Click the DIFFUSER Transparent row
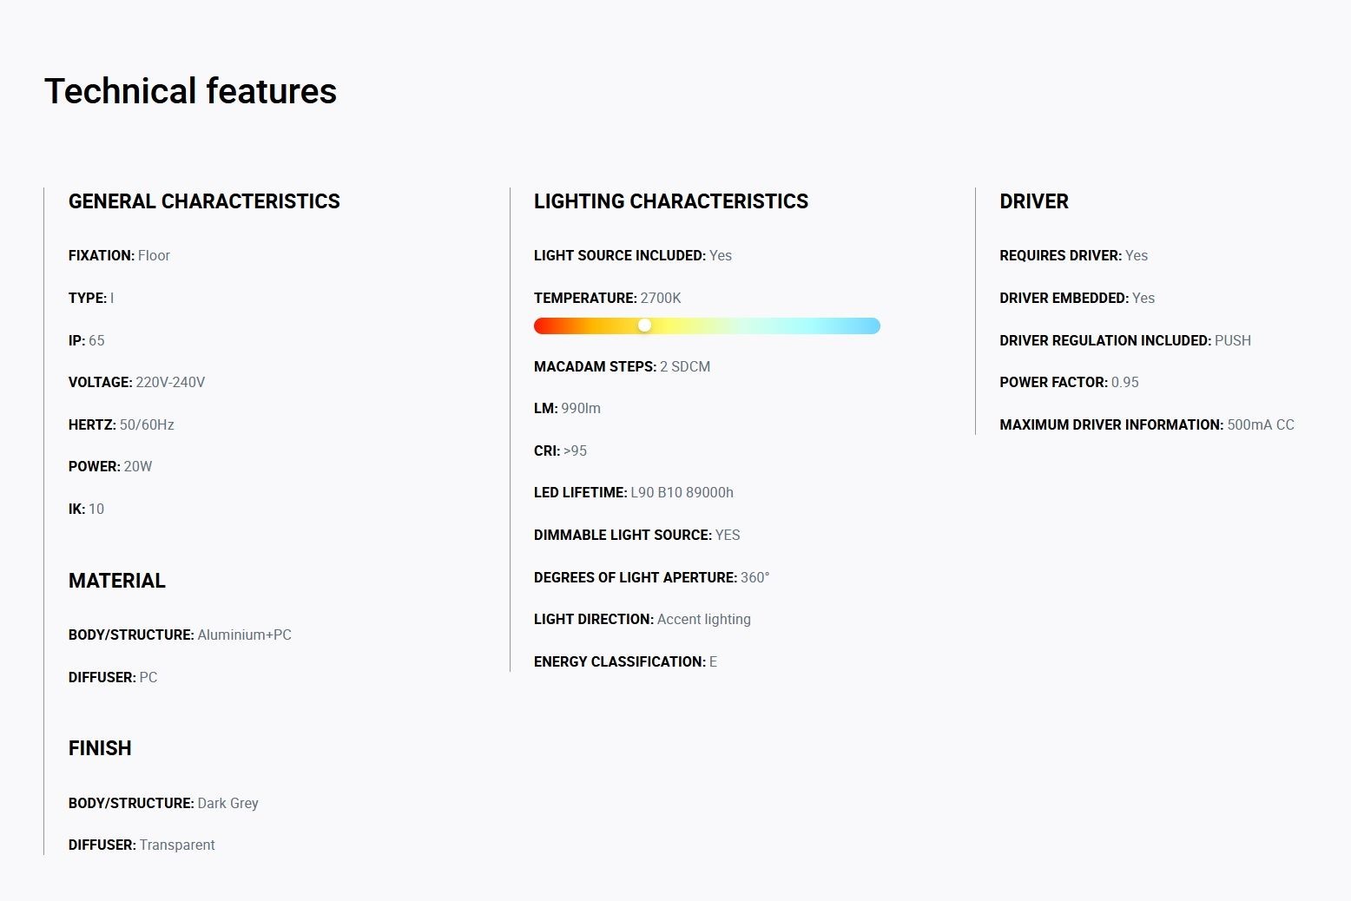The width and height of the screenshot is (1351, 901). [x=142, y=845]
